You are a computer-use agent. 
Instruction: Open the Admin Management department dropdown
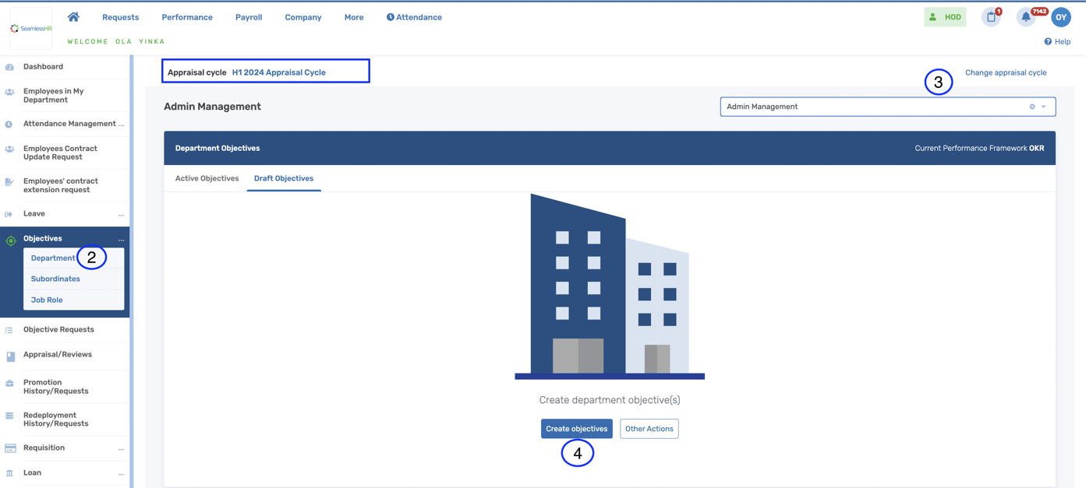click(x=1045, y=106)
